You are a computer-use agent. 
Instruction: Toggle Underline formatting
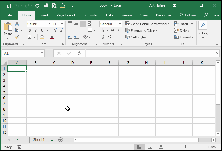click(x=42, y=30)
